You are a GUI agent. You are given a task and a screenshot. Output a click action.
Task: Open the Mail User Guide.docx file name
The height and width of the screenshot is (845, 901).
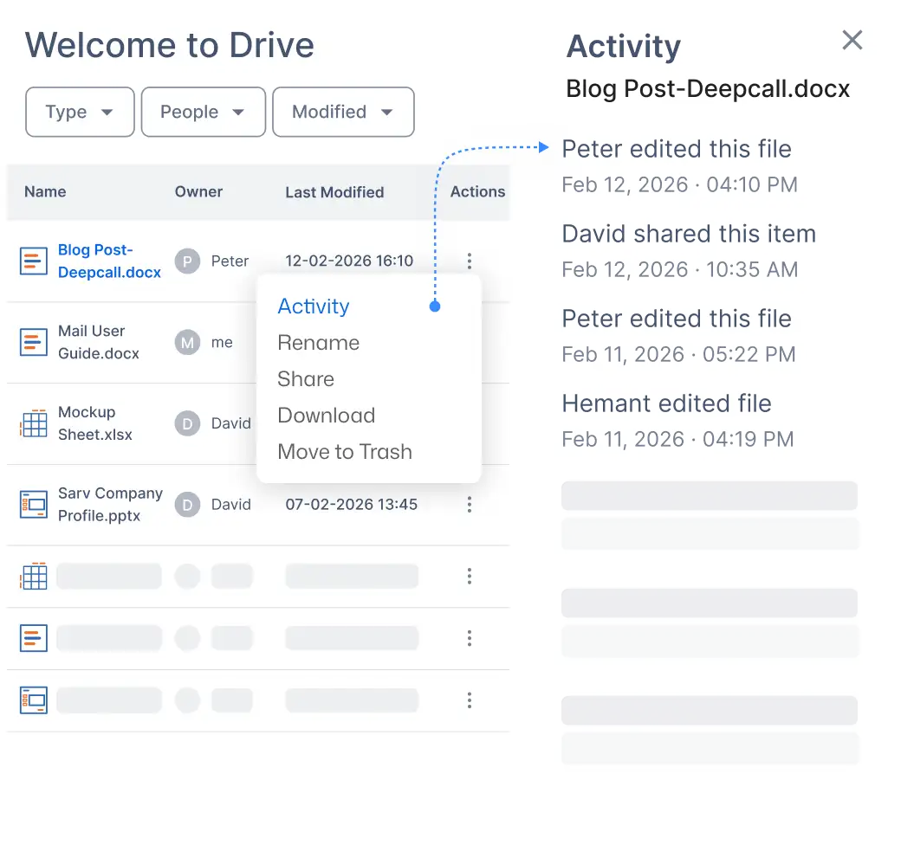point(98,342)
